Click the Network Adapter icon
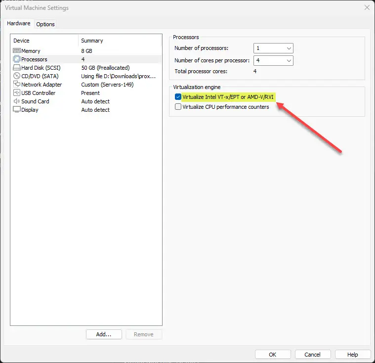Viewport: 375px width, 363px height. tap(16, 84)
